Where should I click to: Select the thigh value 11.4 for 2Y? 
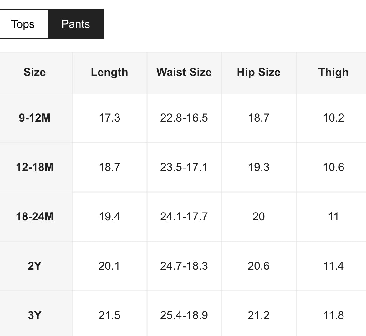tap(333, 266)
